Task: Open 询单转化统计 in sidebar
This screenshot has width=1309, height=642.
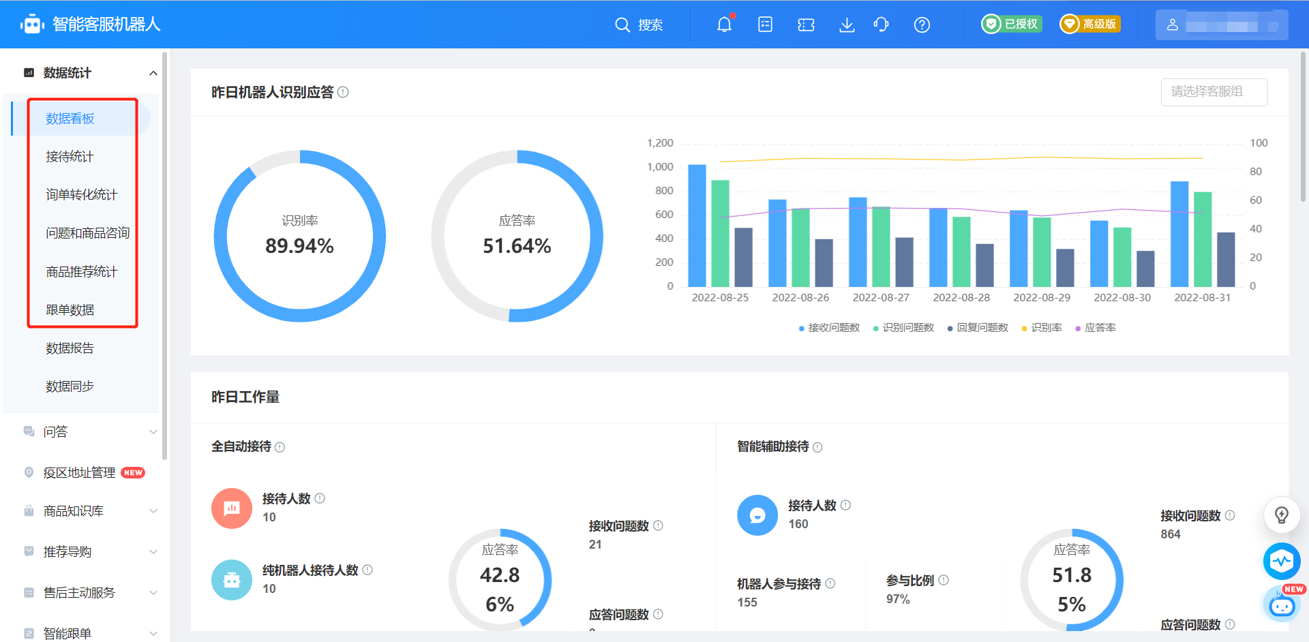Action: point(80,195)
